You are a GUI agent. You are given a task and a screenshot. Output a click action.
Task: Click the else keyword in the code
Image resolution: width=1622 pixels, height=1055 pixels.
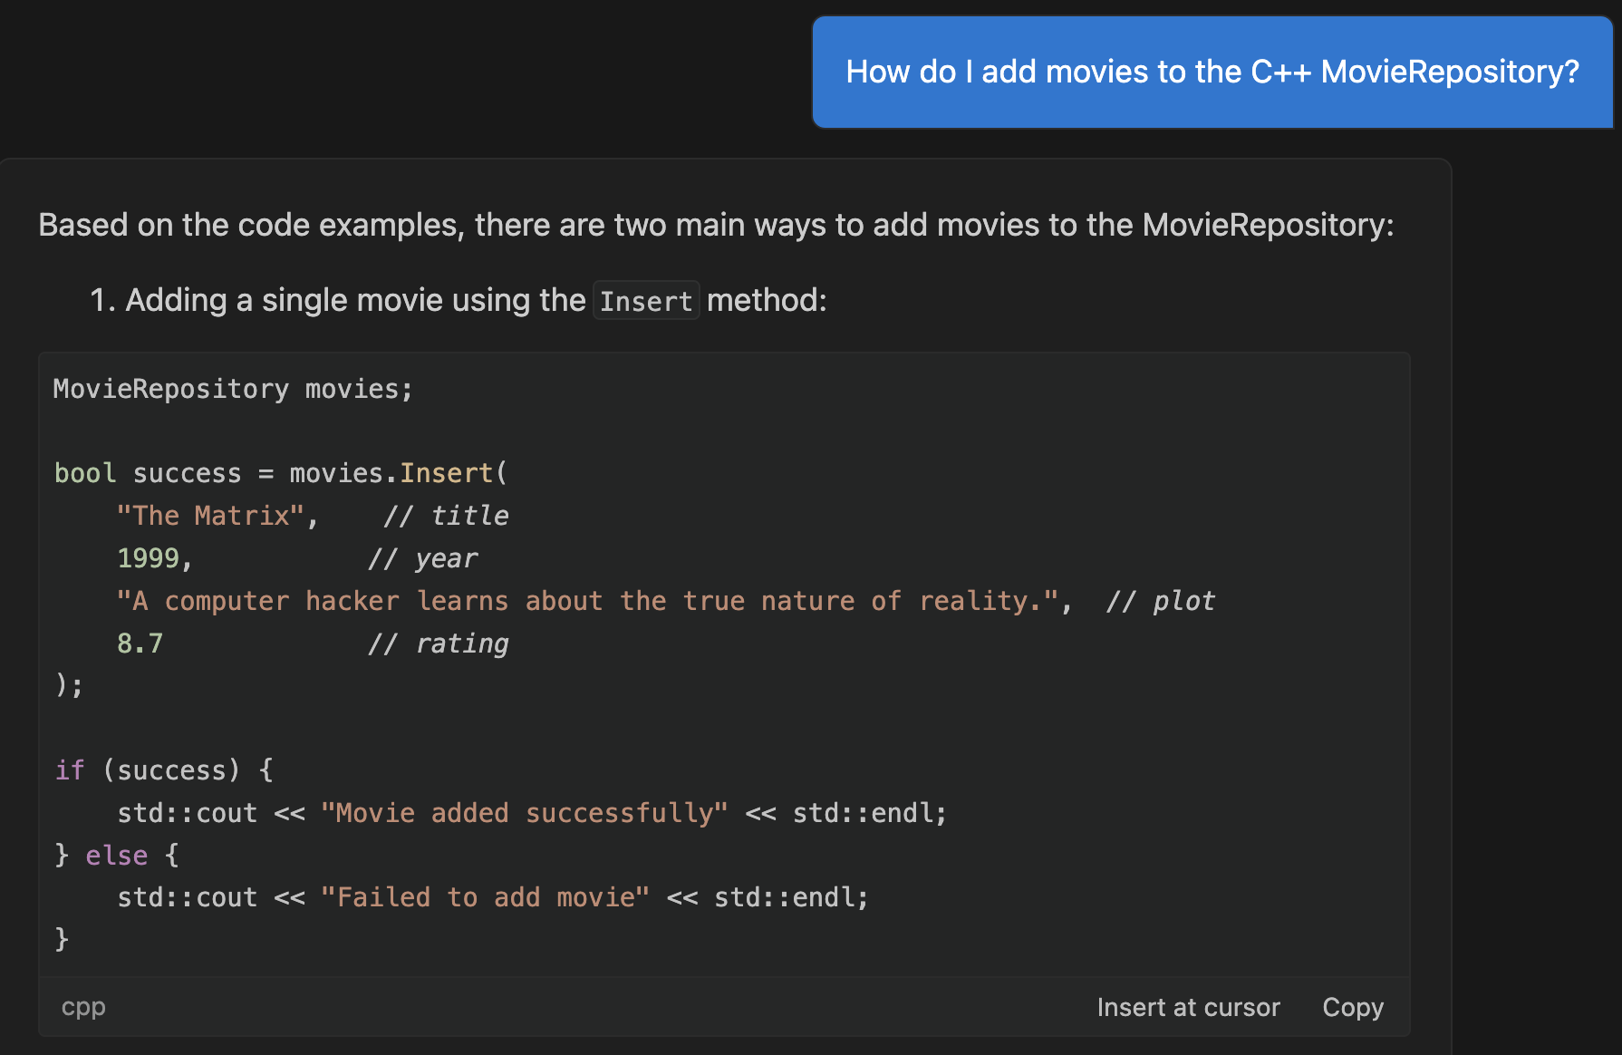116,855
